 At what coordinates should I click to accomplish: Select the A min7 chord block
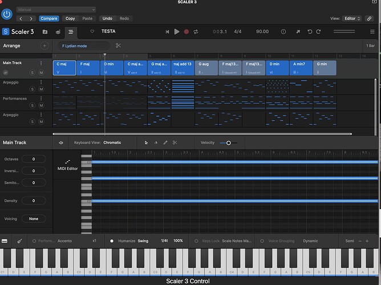coord(301,68)
